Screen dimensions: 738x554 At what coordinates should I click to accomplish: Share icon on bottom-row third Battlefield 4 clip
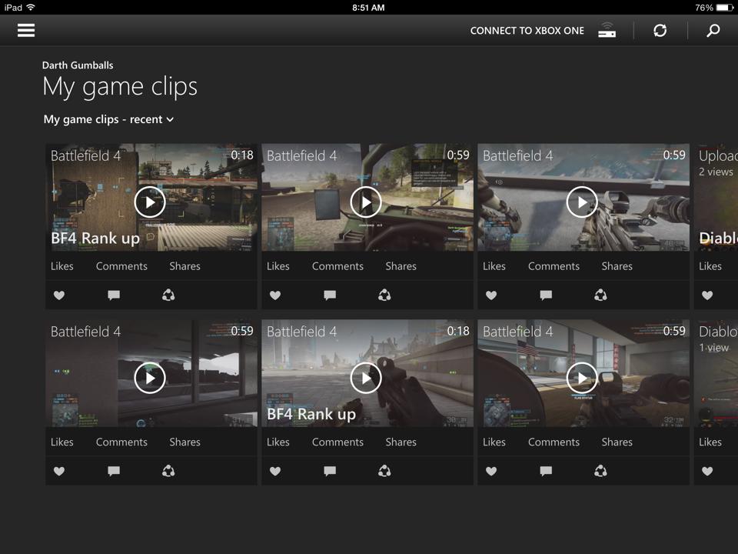click(600, 471)
